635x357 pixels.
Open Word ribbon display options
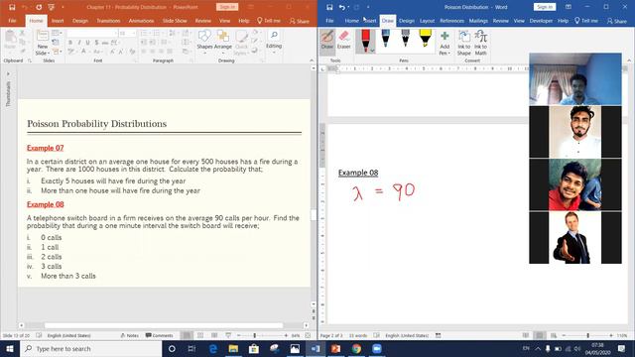pyautogui.click(x=569, y=7)
